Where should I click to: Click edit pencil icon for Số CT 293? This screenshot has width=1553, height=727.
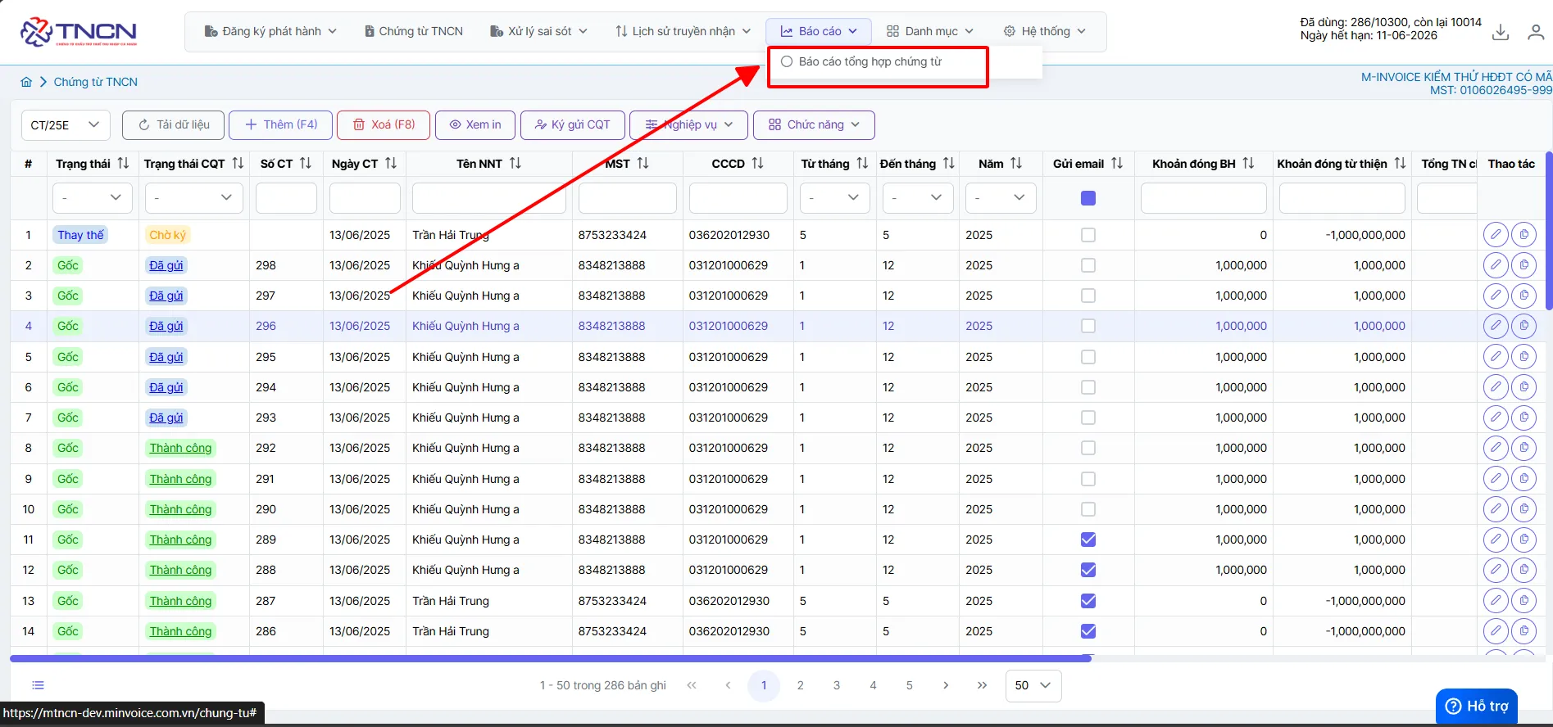[1496, 418]
